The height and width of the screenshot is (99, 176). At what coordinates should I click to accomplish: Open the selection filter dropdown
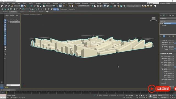click(17, 6)
